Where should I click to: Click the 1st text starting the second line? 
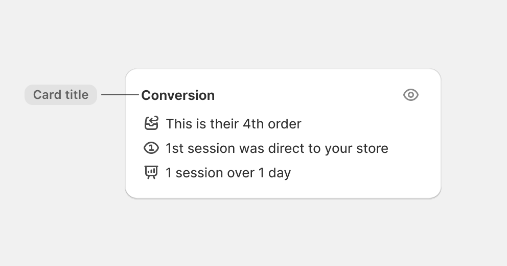pyautogui.click(x=175, y=148)
